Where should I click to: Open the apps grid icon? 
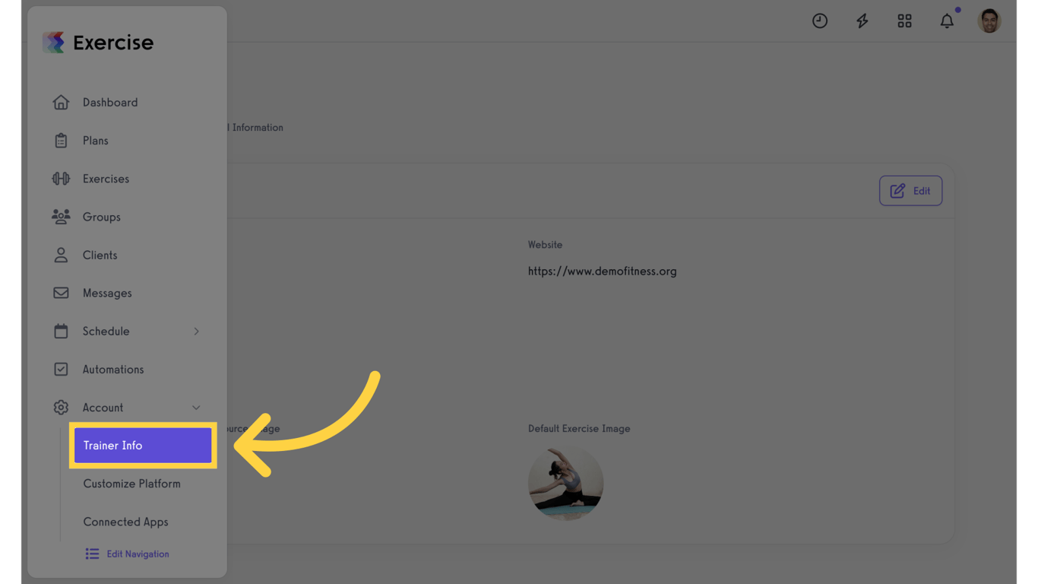coord(904,21)
